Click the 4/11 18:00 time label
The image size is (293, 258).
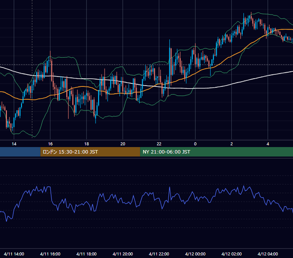pos(86,254)
